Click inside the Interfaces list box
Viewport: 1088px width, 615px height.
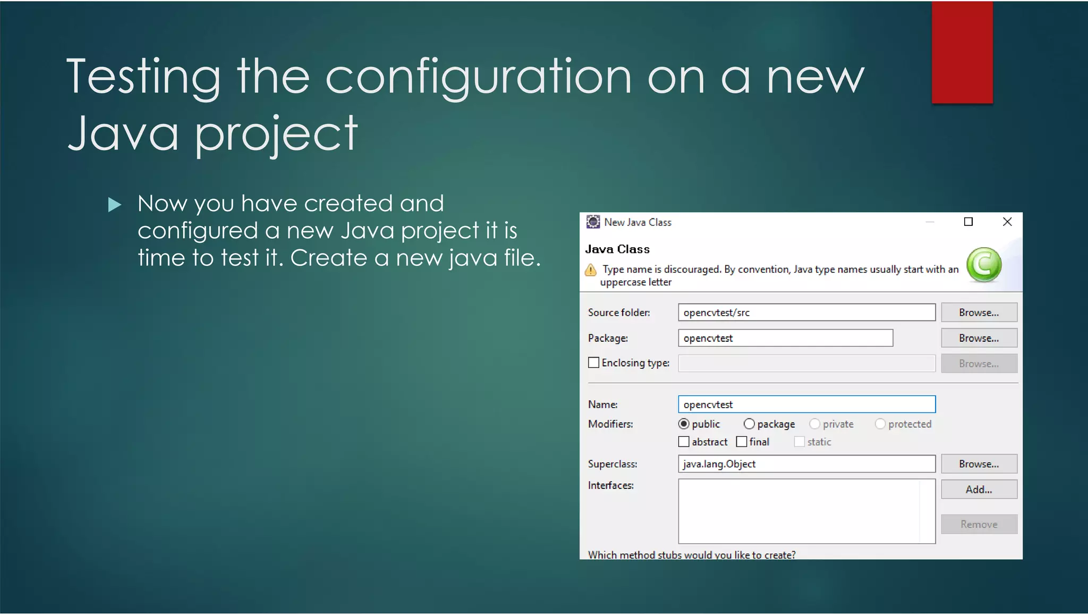coord(800,511)
